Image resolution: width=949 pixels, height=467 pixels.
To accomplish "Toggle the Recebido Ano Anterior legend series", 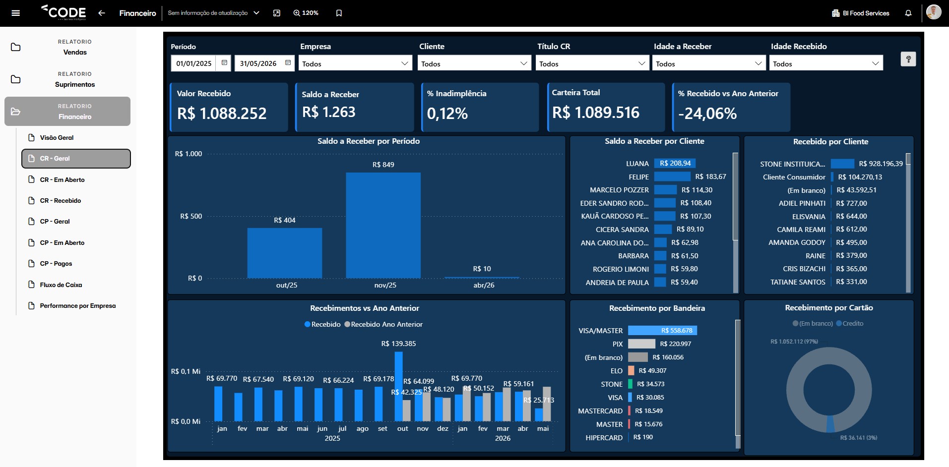I will tap(383, 324).
